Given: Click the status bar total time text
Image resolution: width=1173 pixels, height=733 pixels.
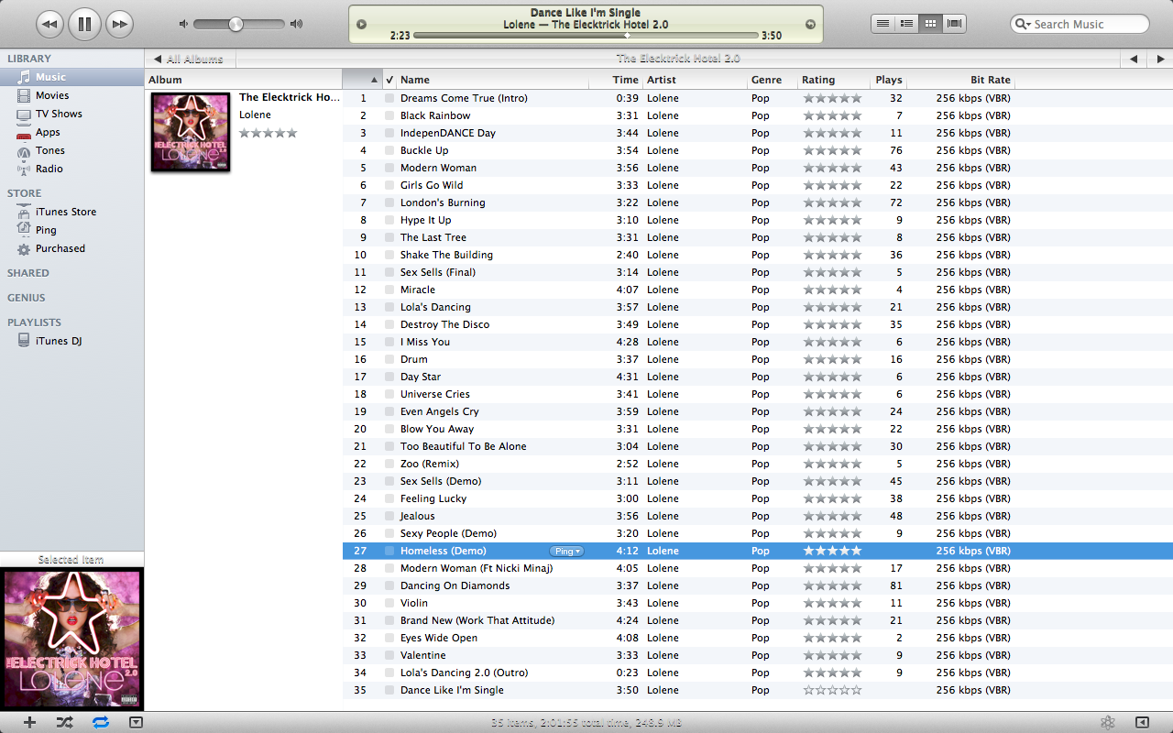Looking at the screenshot, I should click(586, 723).
